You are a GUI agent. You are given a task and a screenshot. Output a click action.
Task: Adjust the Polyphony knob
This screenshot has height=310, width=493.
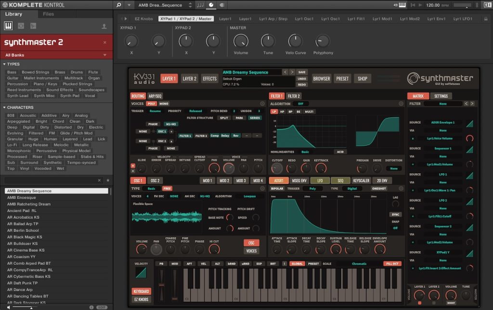pos(322,41)
